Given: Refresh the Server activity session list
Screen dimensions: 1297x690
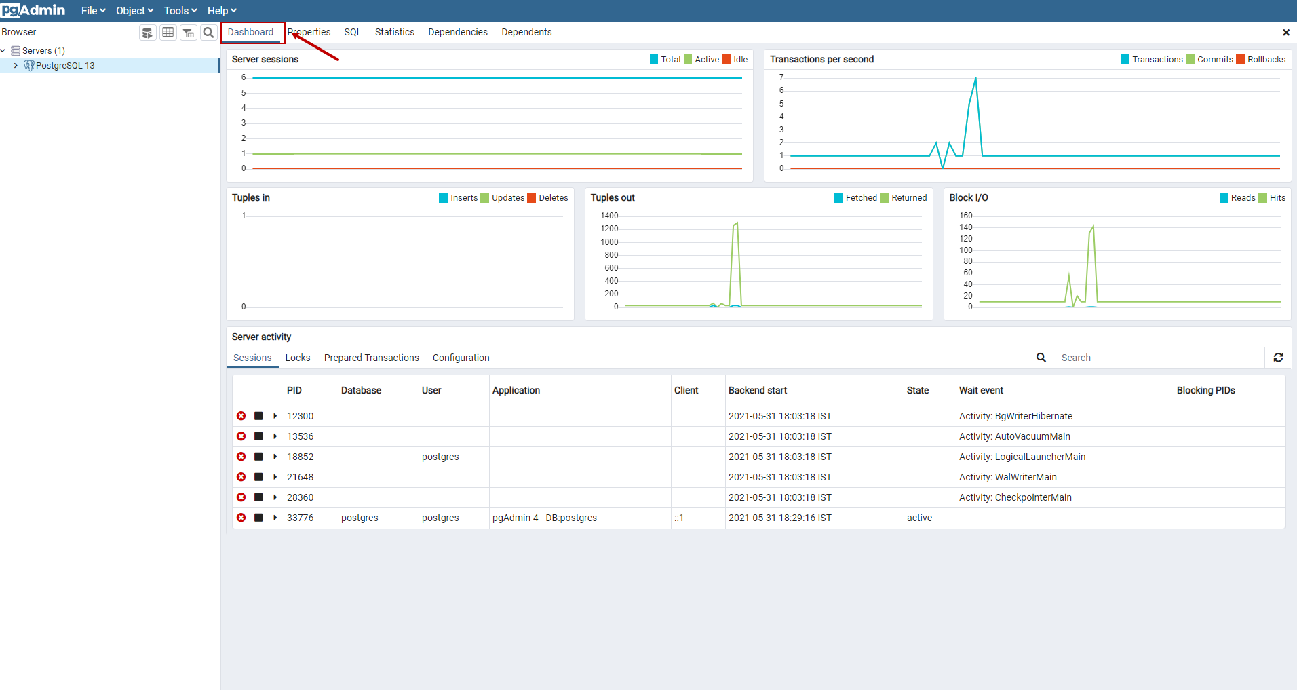Looking at the screenshot, I should 1279,358.
